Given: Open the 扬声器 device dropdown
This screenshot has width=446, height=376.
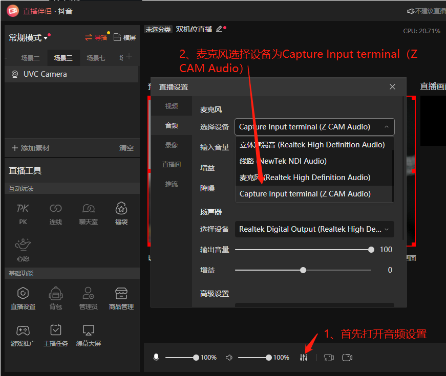Looking at the screenshot, I should pyautogui.click(x=314, y=229).
